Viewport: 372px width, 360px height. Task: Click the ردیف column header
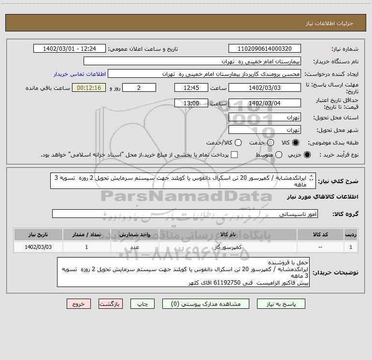(351, 234)
